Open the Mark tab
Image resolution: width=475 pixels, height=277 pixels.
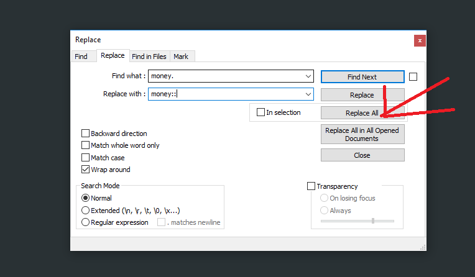(181, 57)
